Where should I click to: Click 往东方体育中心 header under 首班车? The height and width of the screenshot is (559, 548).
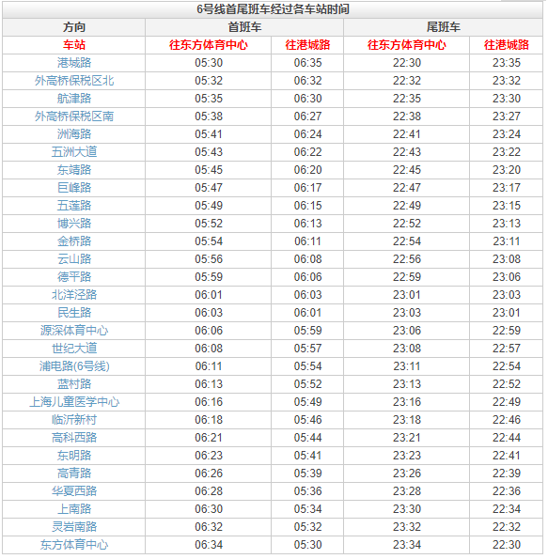coord(209,45)
